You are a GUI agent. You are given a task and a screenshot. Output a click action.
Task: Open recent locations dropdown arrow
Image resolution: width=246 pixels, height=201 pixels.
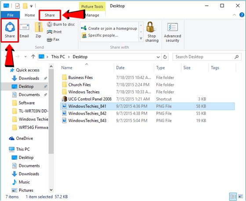[x=25, y=57]
